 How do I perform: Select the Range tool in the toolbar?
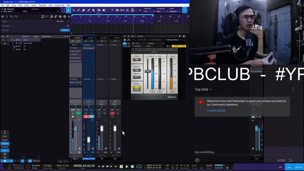(x=74, y=10)
